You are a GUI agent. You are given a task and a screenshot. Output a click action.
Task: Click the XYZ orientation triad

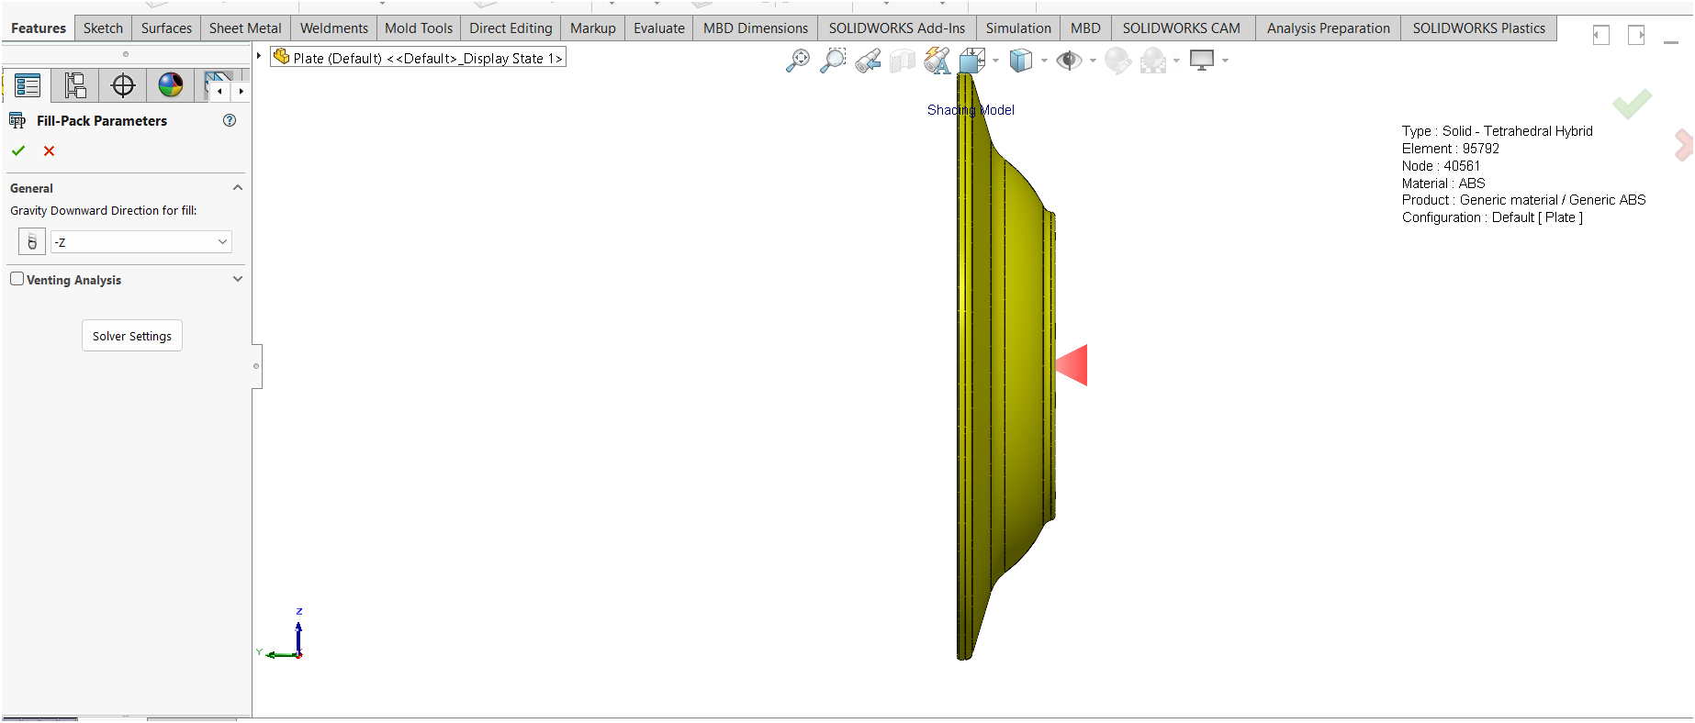tap(283, 635)
